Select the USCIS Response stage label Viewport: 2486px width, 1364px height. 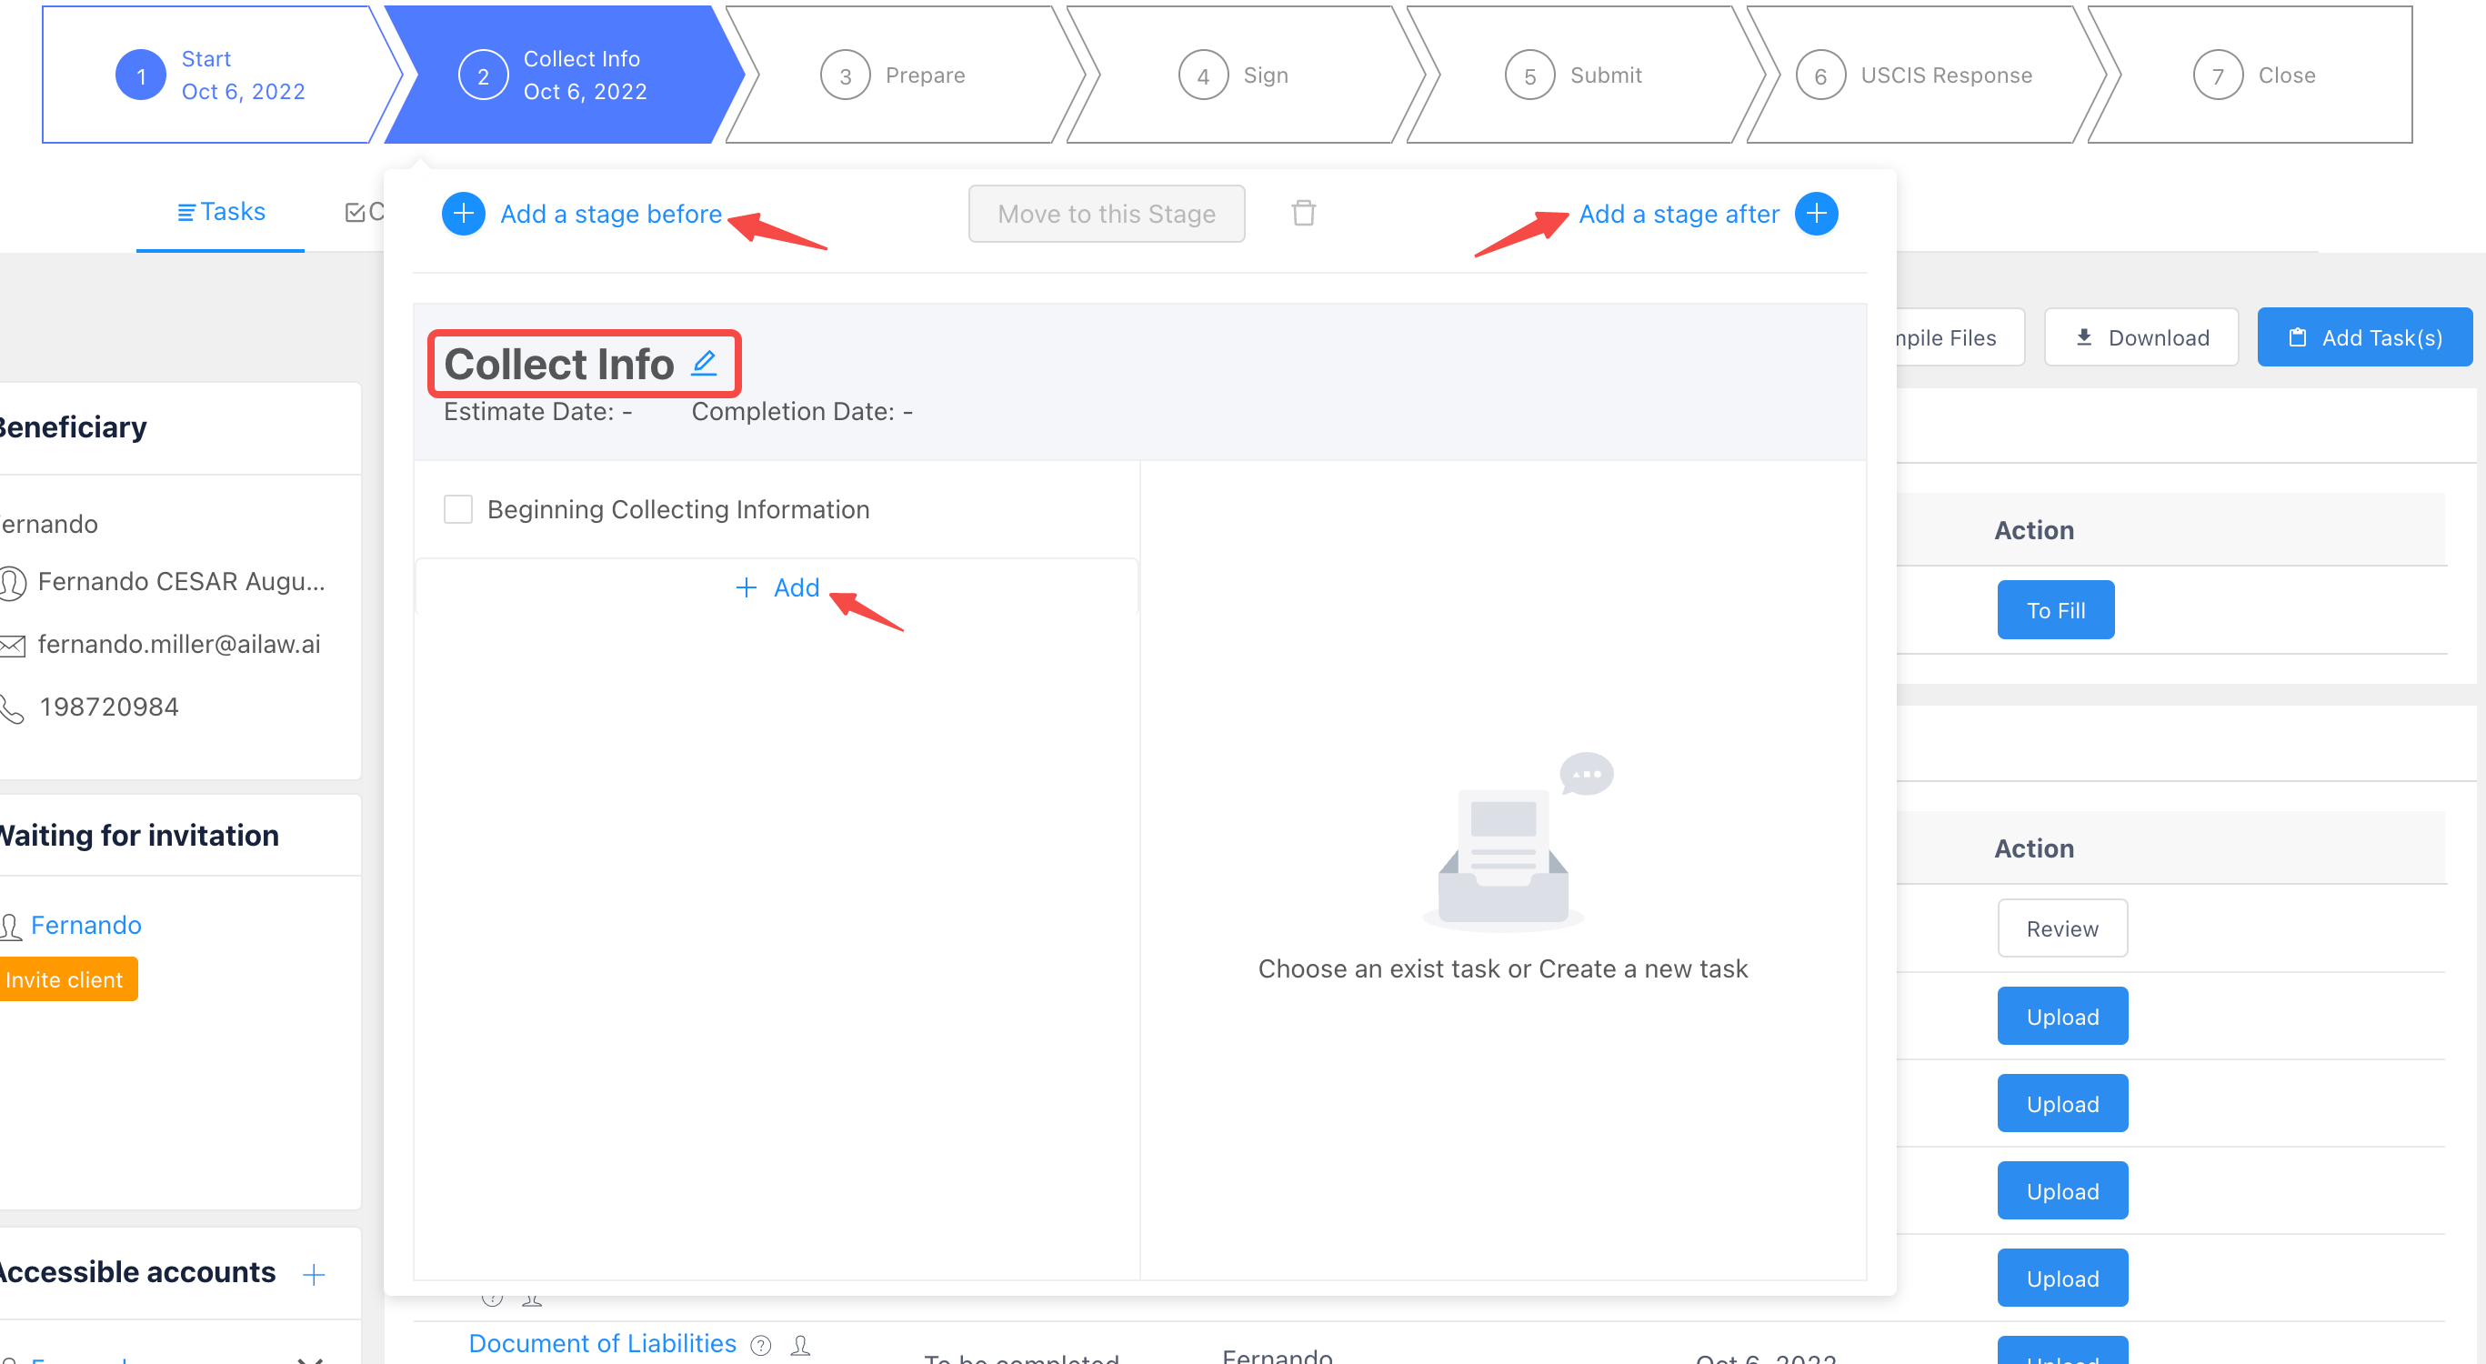click(1947, 75)
